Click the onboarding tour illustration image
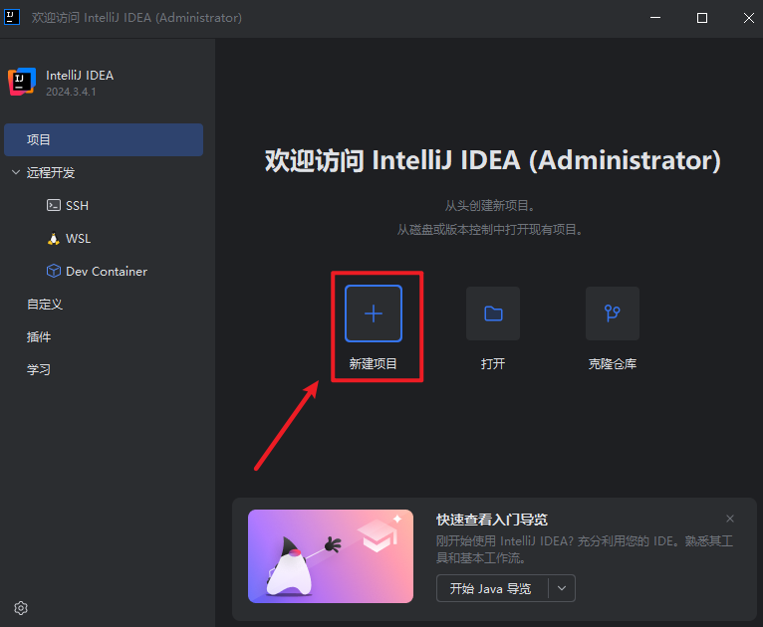Screen dimensions: 763x627 [x=330, y=556]
